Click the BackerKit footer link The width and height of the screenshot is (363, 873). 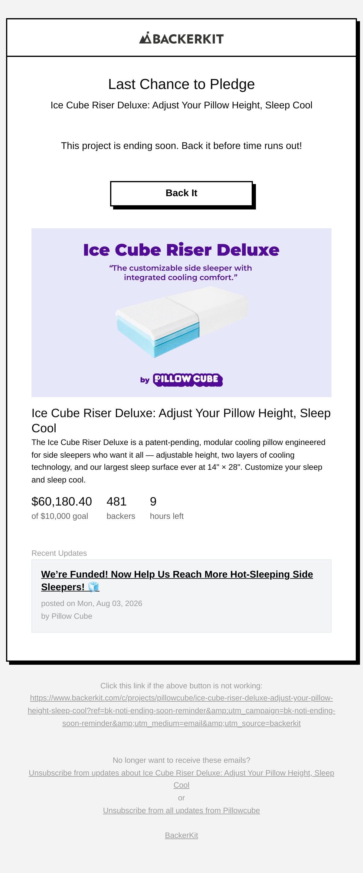[181, 835]
